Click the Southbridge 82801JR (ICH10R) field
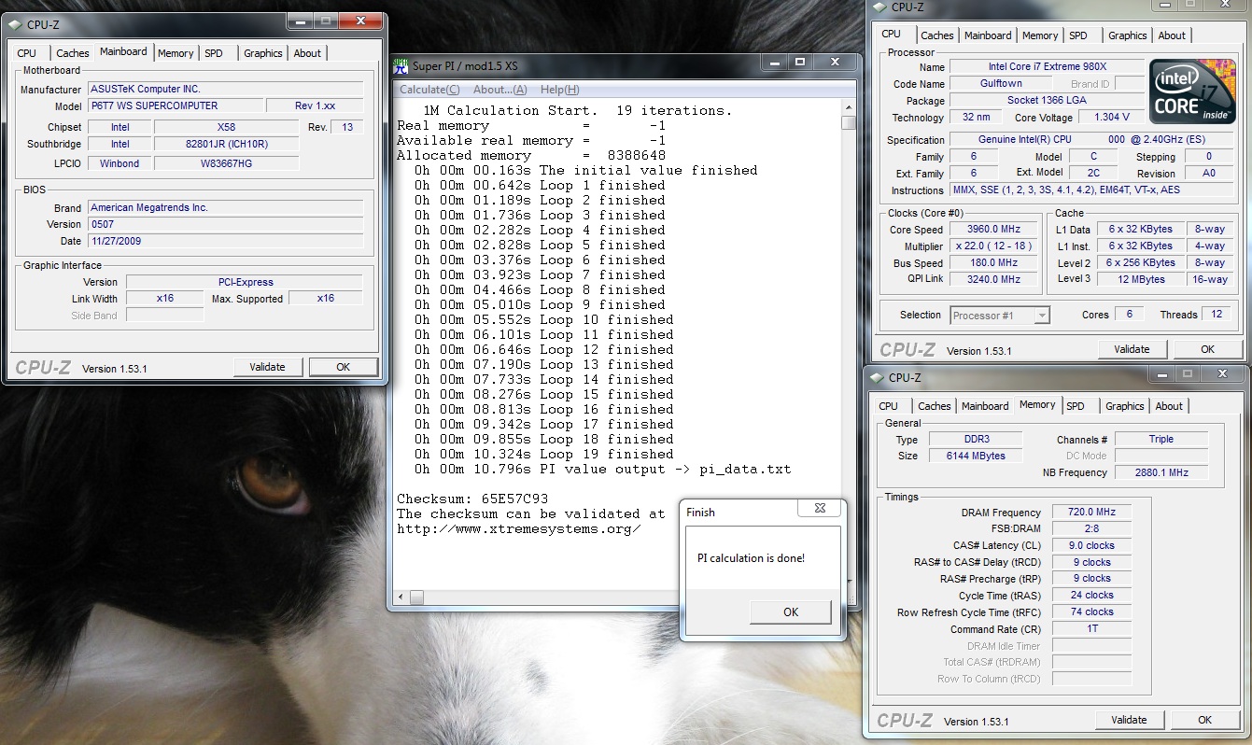This screenshot has width=1252, height=745. click(226, 145)
